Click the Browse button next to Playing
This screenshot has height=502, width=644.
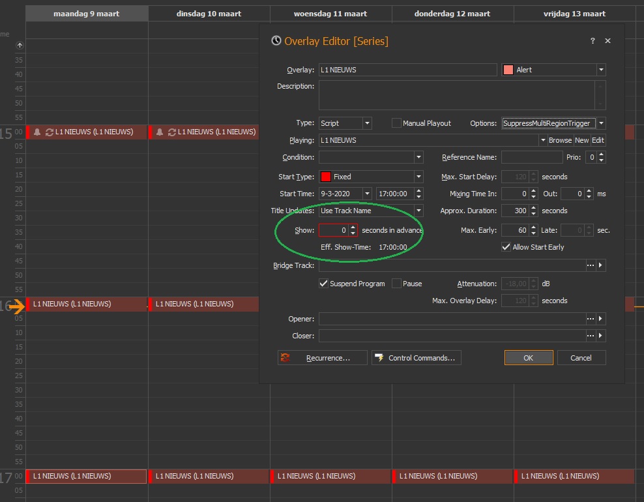click(x=560, y=140)
